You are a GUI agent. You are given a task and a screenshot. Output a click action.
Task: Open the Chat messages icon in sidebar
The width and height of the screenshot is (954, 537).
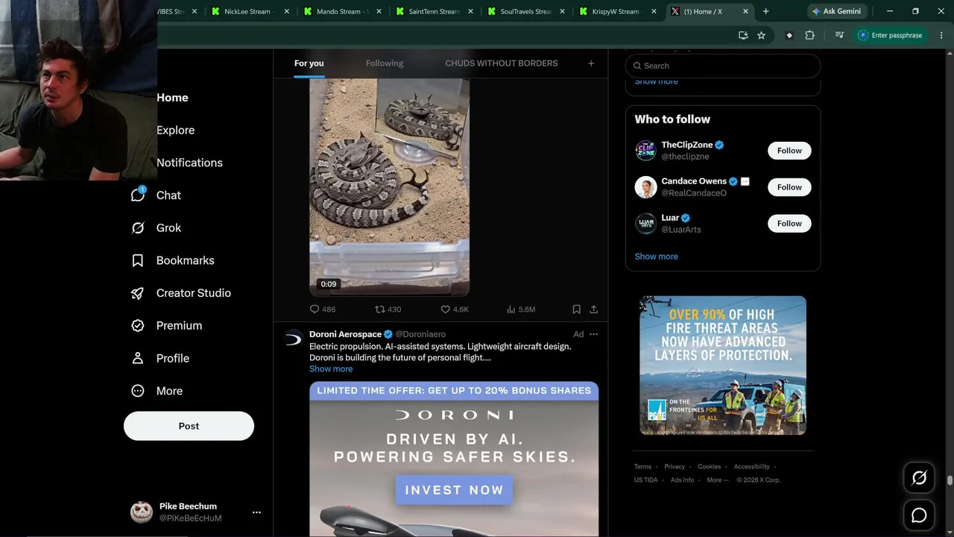click(x=138, y=195)
